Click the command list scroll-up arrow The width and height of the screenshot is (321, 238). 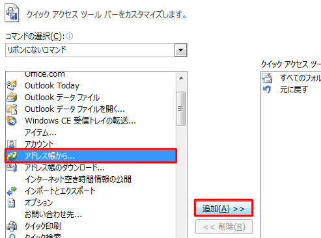point(181,78)
